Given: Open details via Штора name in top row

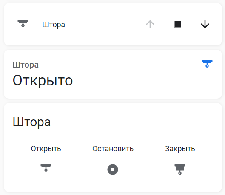Looking at the screenshot, I should pyautogui.click(x=54, y=25).
